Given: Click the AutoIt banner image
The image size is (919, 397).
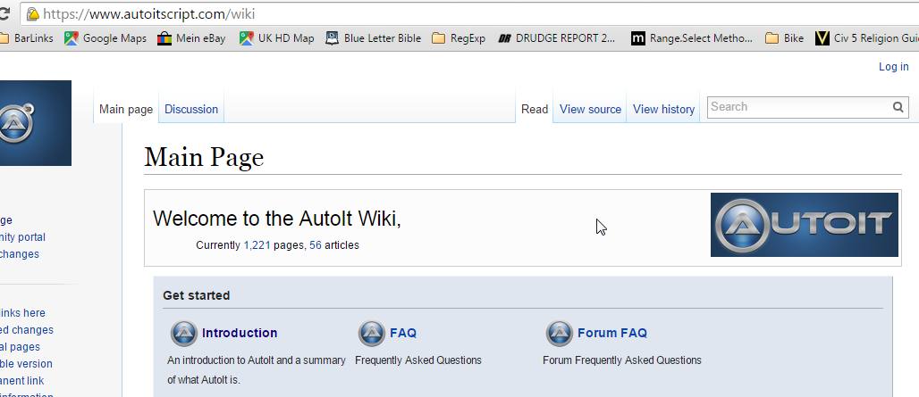Looking at the screenshot, I should [805, 225].
